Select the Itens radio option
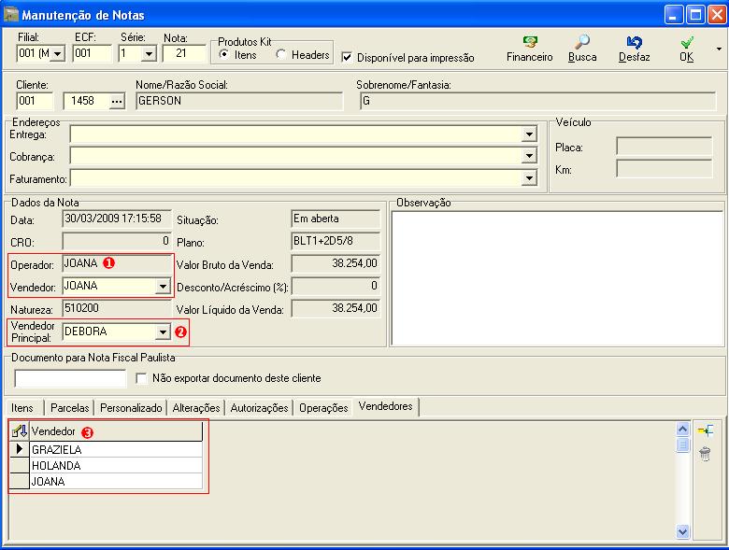This screenshot has height=550, width=729. (224, 55)
